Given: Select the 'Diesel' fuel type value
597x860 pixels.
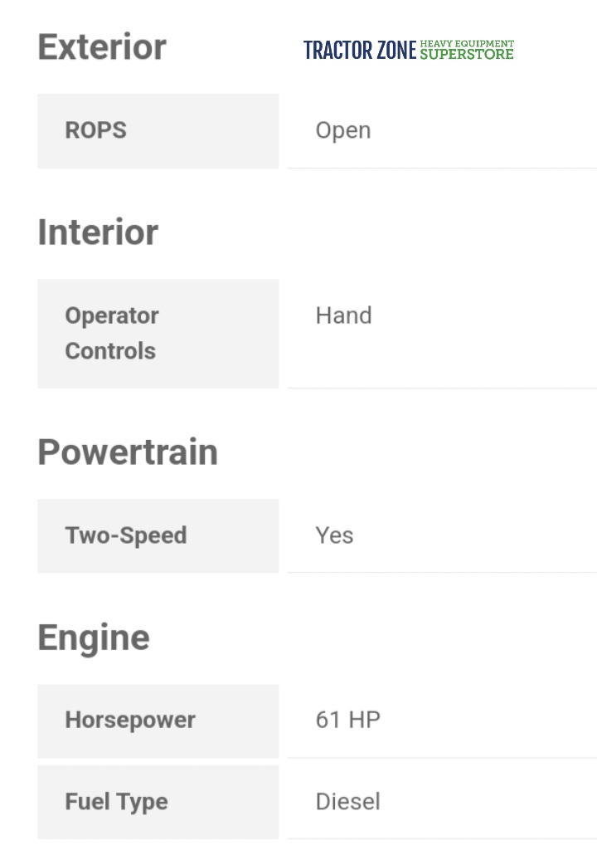Looking at the screenshot, I should point(348,802).
